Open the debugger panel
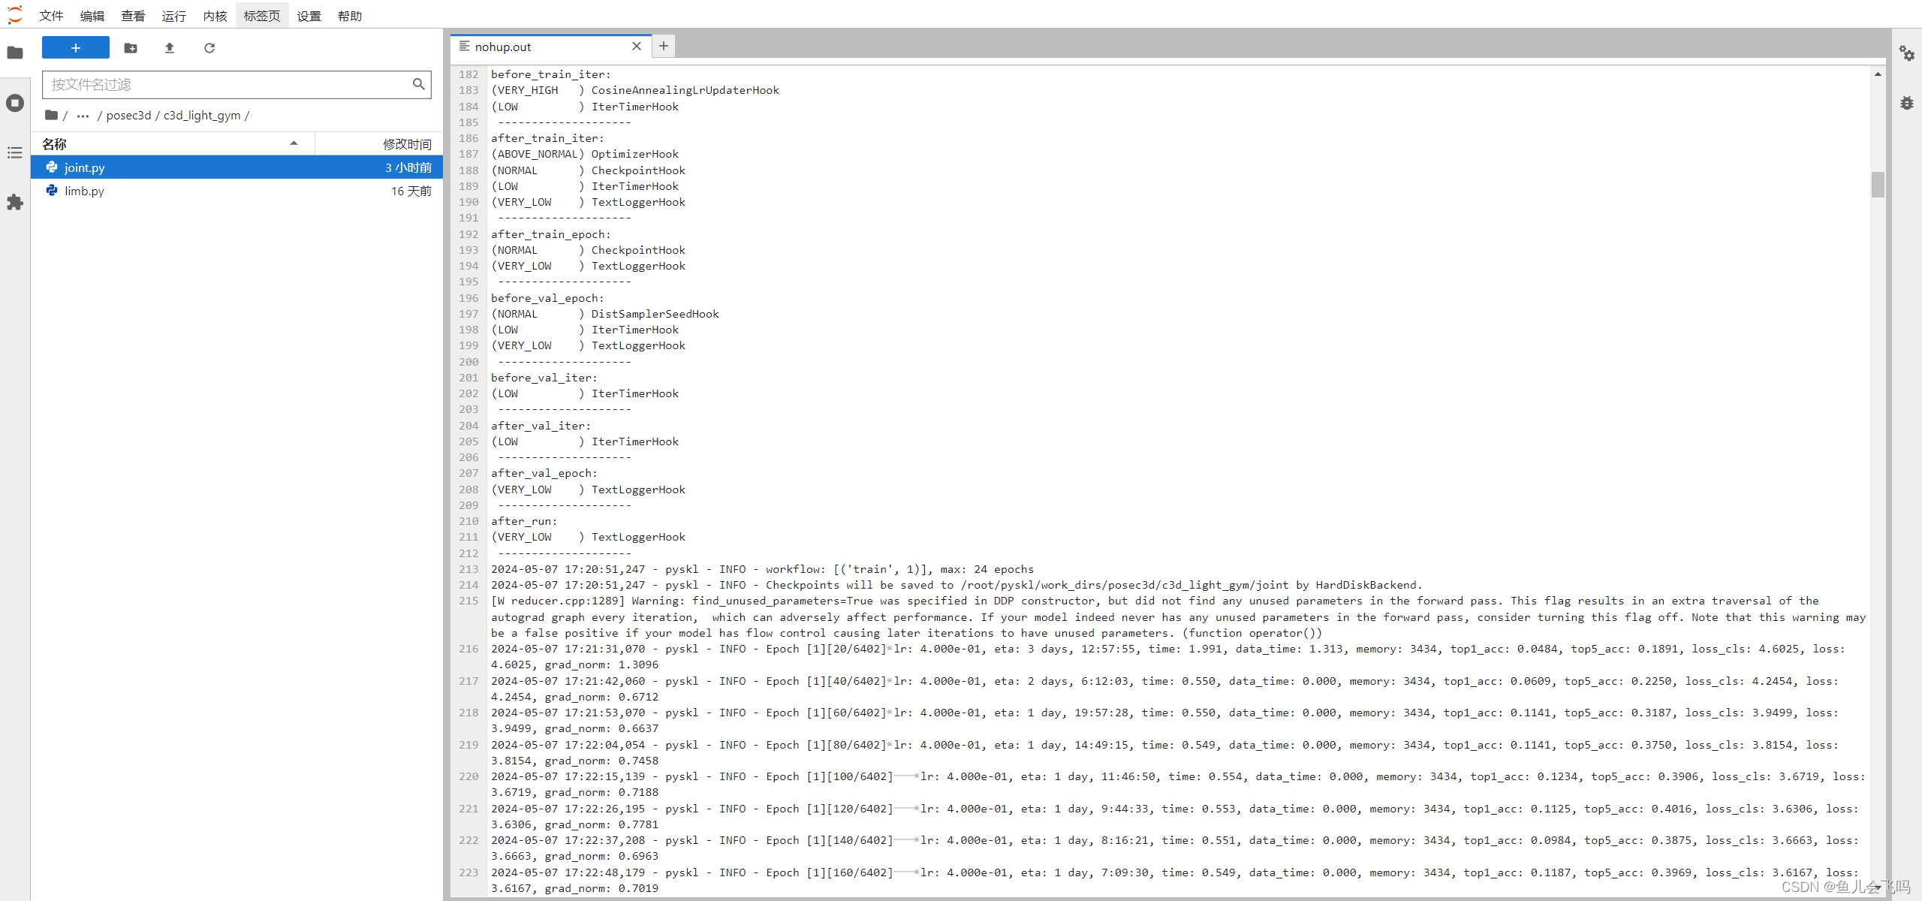 [x=1908, y=103]
